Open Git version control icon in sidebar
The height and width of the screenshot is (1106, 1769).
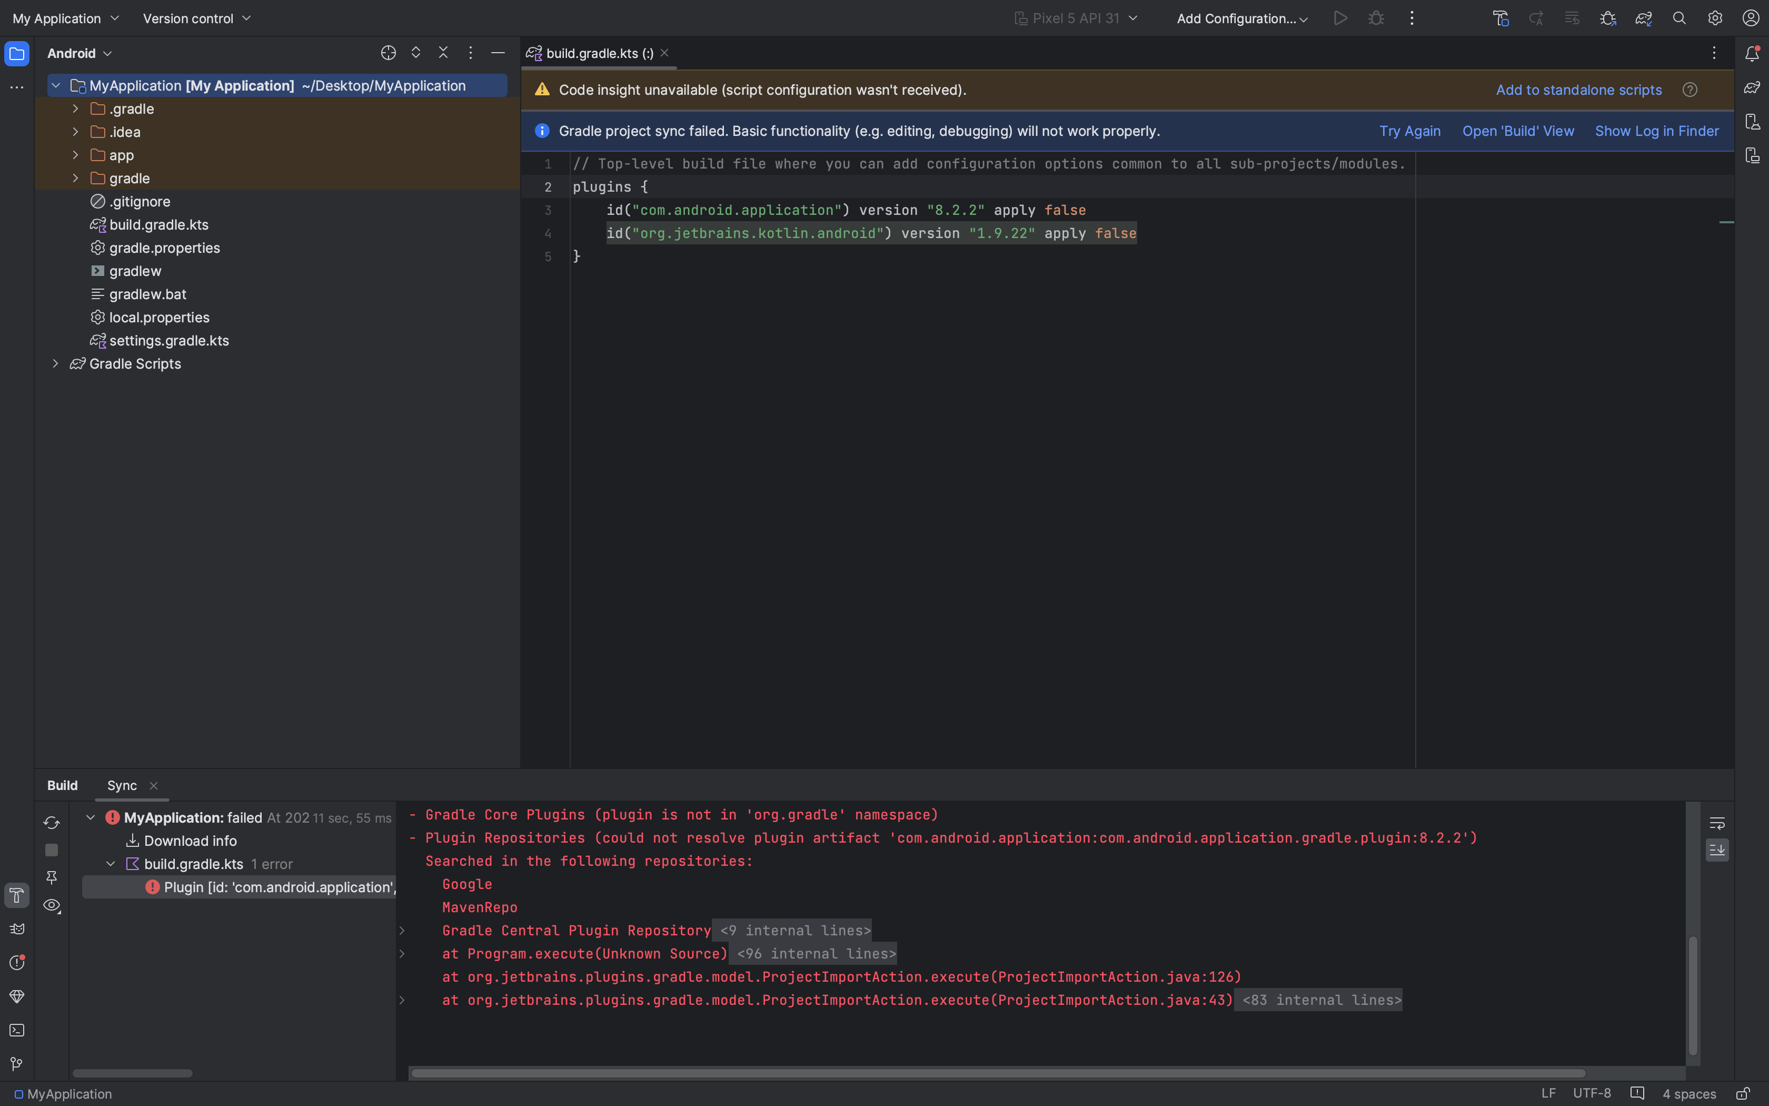tap(17, 1063)
